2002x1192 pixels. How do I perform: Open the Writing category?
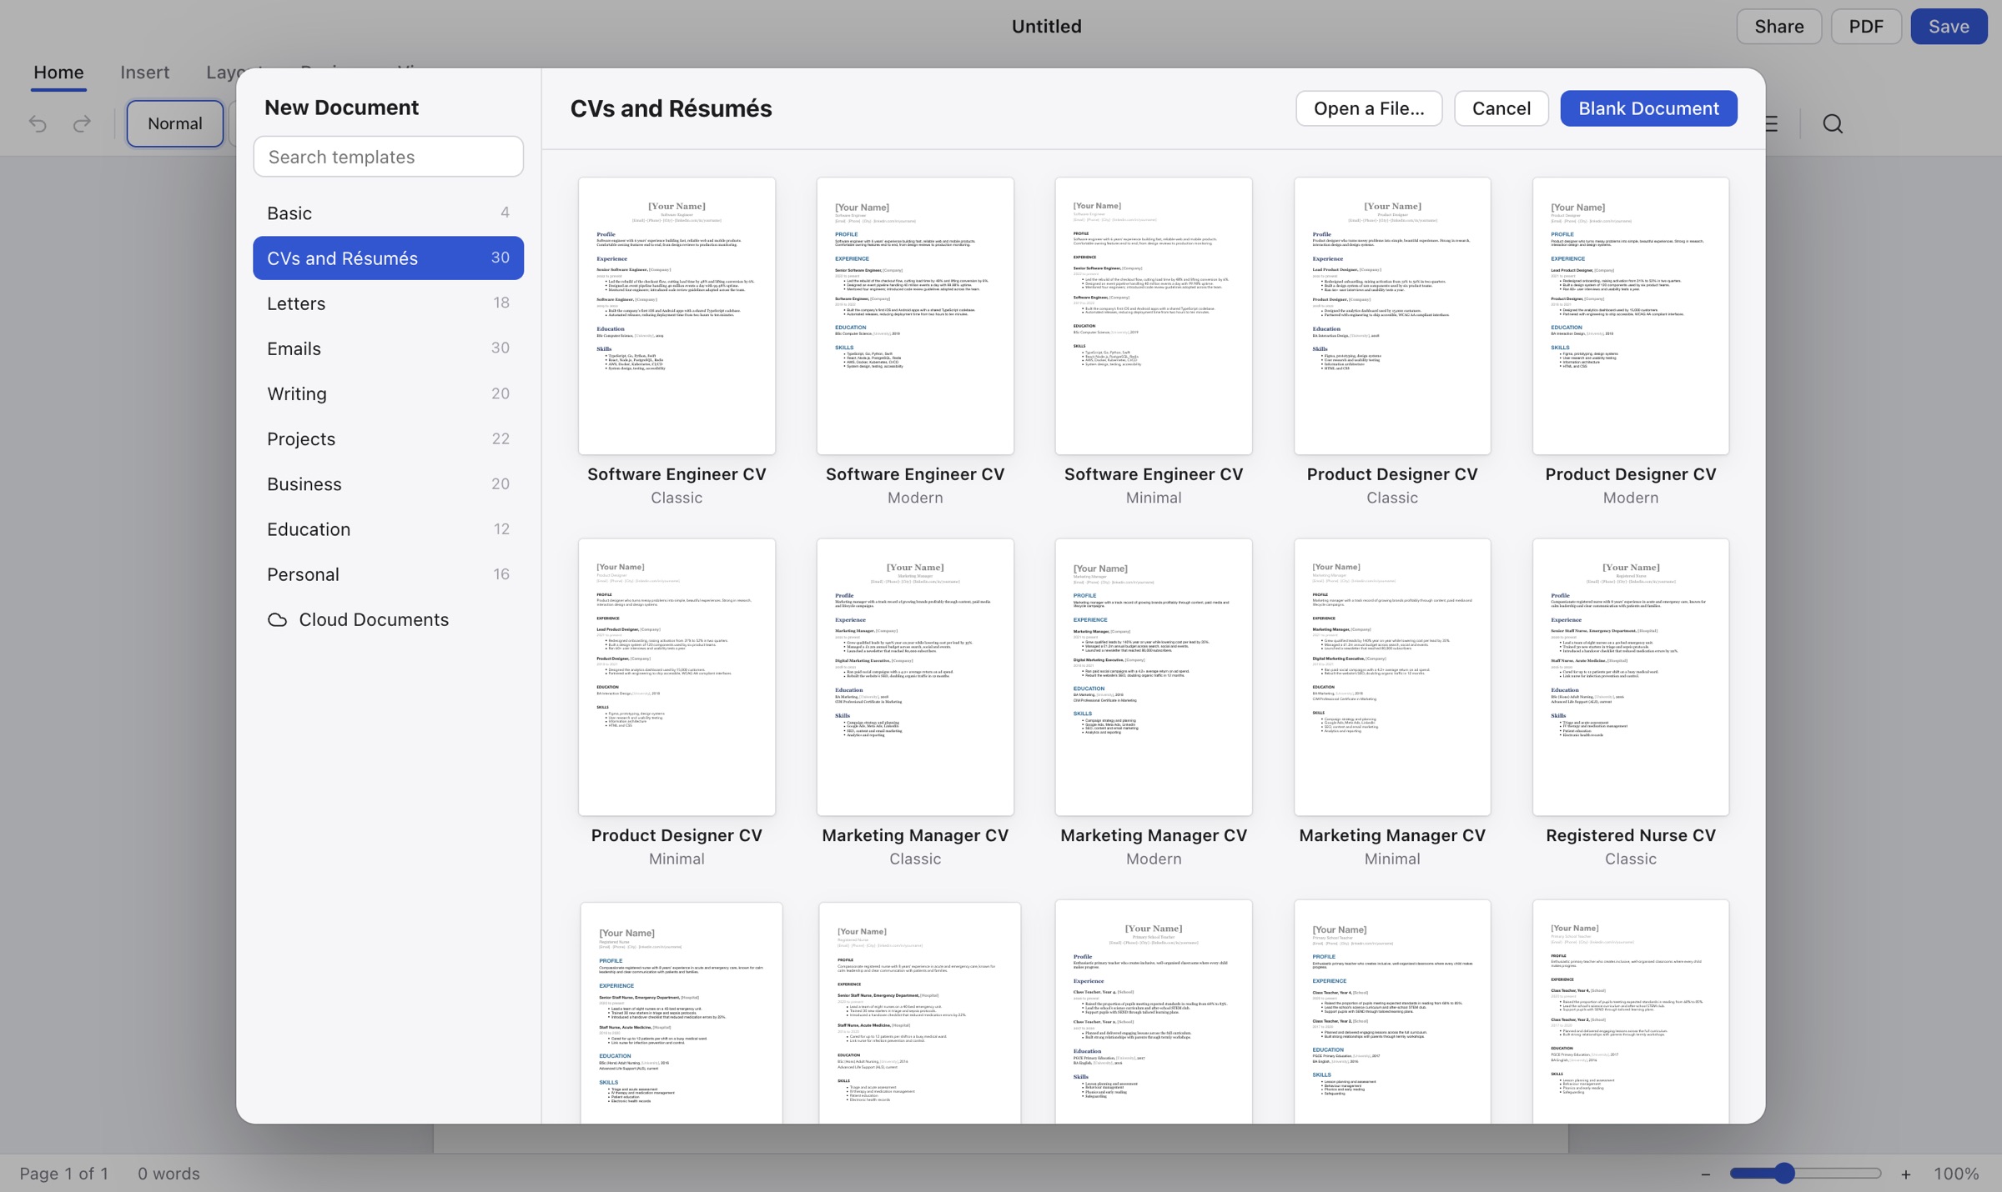point(389,393)
